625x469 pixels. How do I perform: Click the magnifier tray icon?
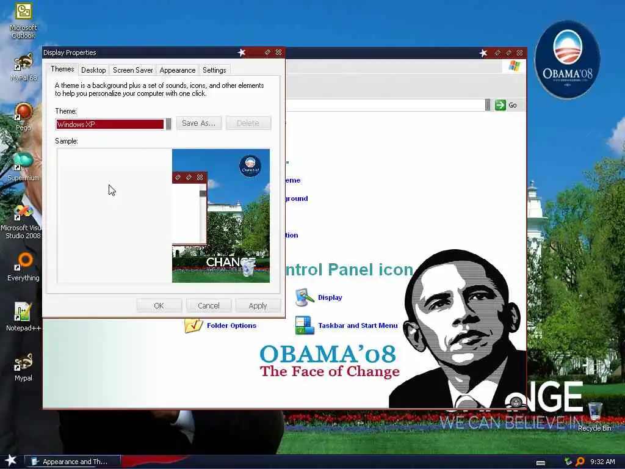tap(580, 462)
